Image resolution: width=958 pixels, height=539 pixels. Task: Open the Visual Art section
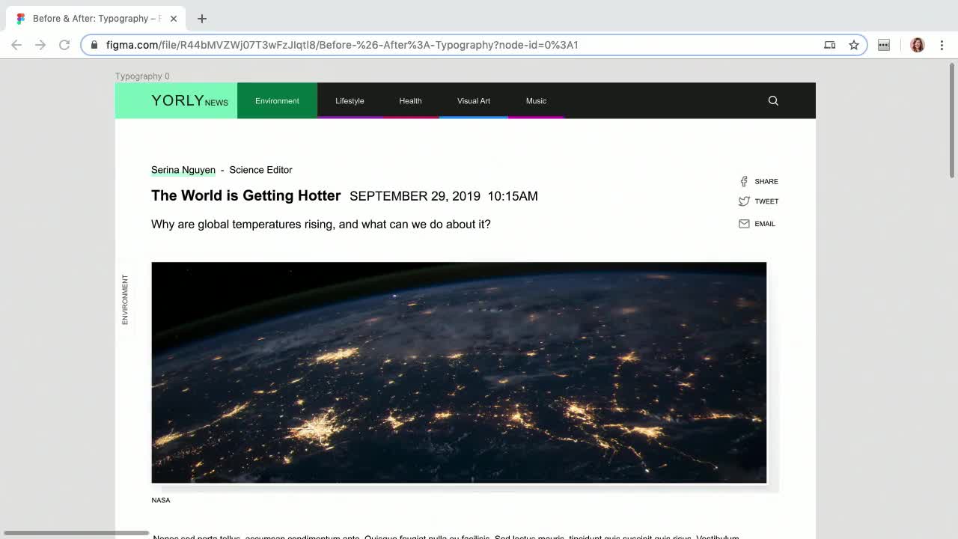[x=474, y=101]
